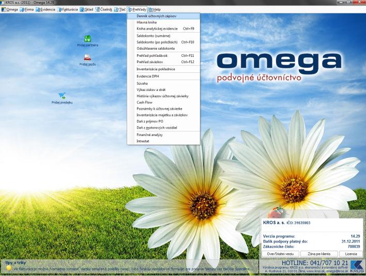Click the tip text about Fakturácia
This screenshot has height=276, width=366.
[133, 269]
